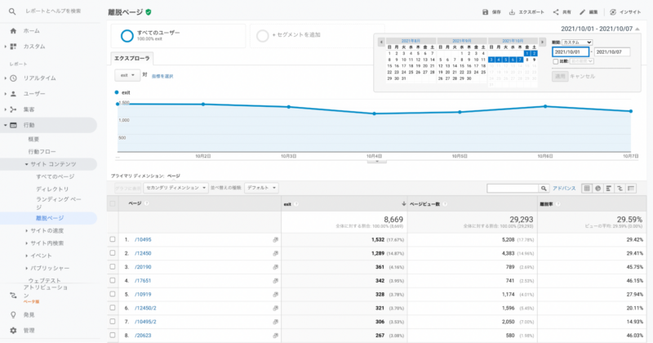Enable the compare (比較) checkbox
The image size is (653, 343).
tap(556, 61)
